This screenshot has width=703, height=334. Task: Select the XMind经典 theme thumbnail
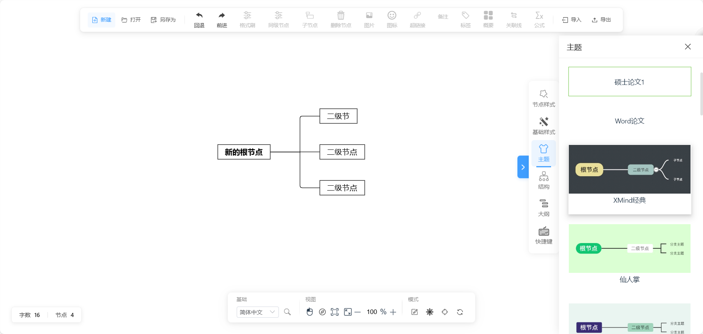(x=629, y=169)
